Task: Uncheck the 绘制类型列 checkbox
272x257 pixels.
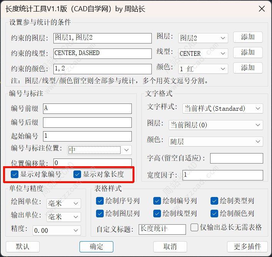Action: click(214, 201)
